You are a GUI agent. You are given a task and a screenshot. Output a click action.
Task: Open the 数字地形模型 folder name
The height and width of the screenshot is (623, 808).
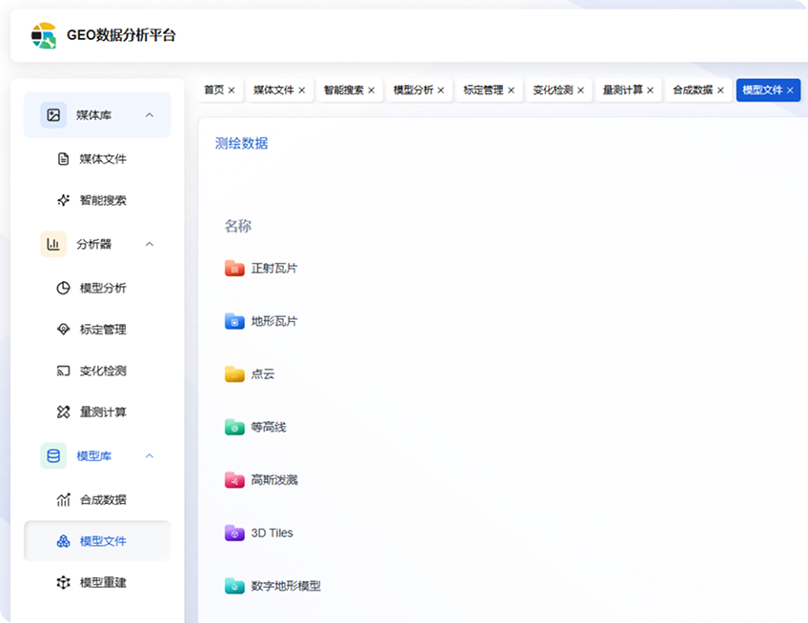tap(286, 586)
